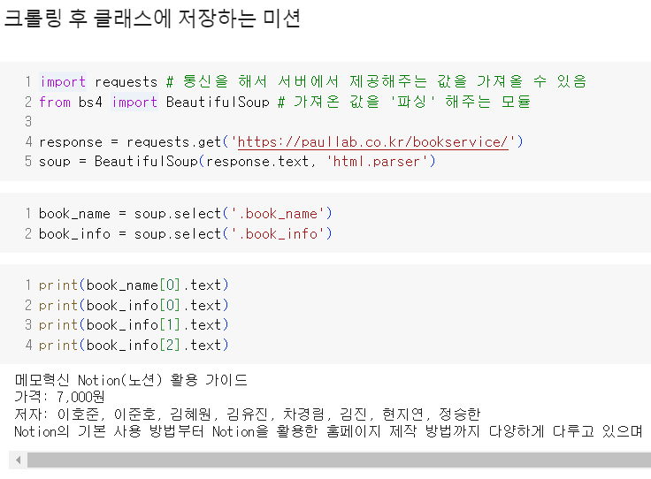Click the 'soup = BeautifulSoup(response.text' line

click(x=237, y=162)
